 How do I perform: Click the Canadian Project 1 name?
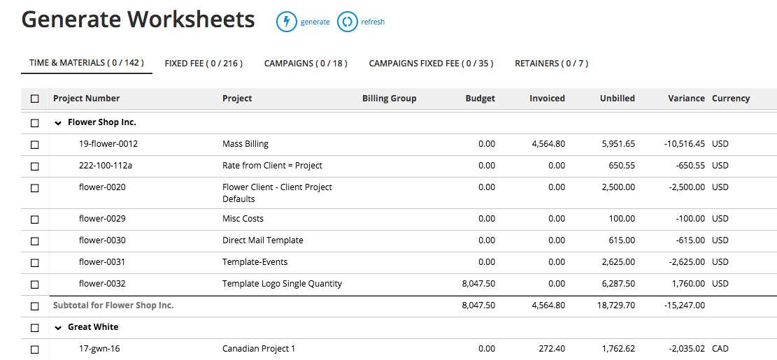pos(259,349)
